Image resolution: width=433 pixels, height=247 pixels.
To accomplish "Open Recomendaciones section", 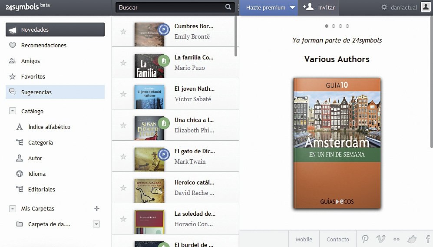I will pos(43,45).
